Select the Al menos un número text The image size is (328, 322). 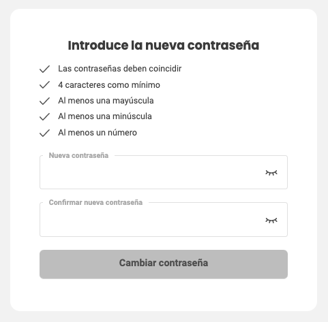click(x=98, y=133)
